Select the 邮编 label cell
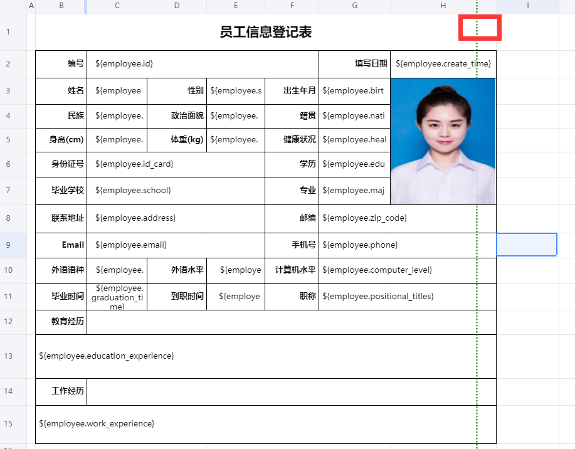Viewport: 575px width, 449px height. point(292,218)
